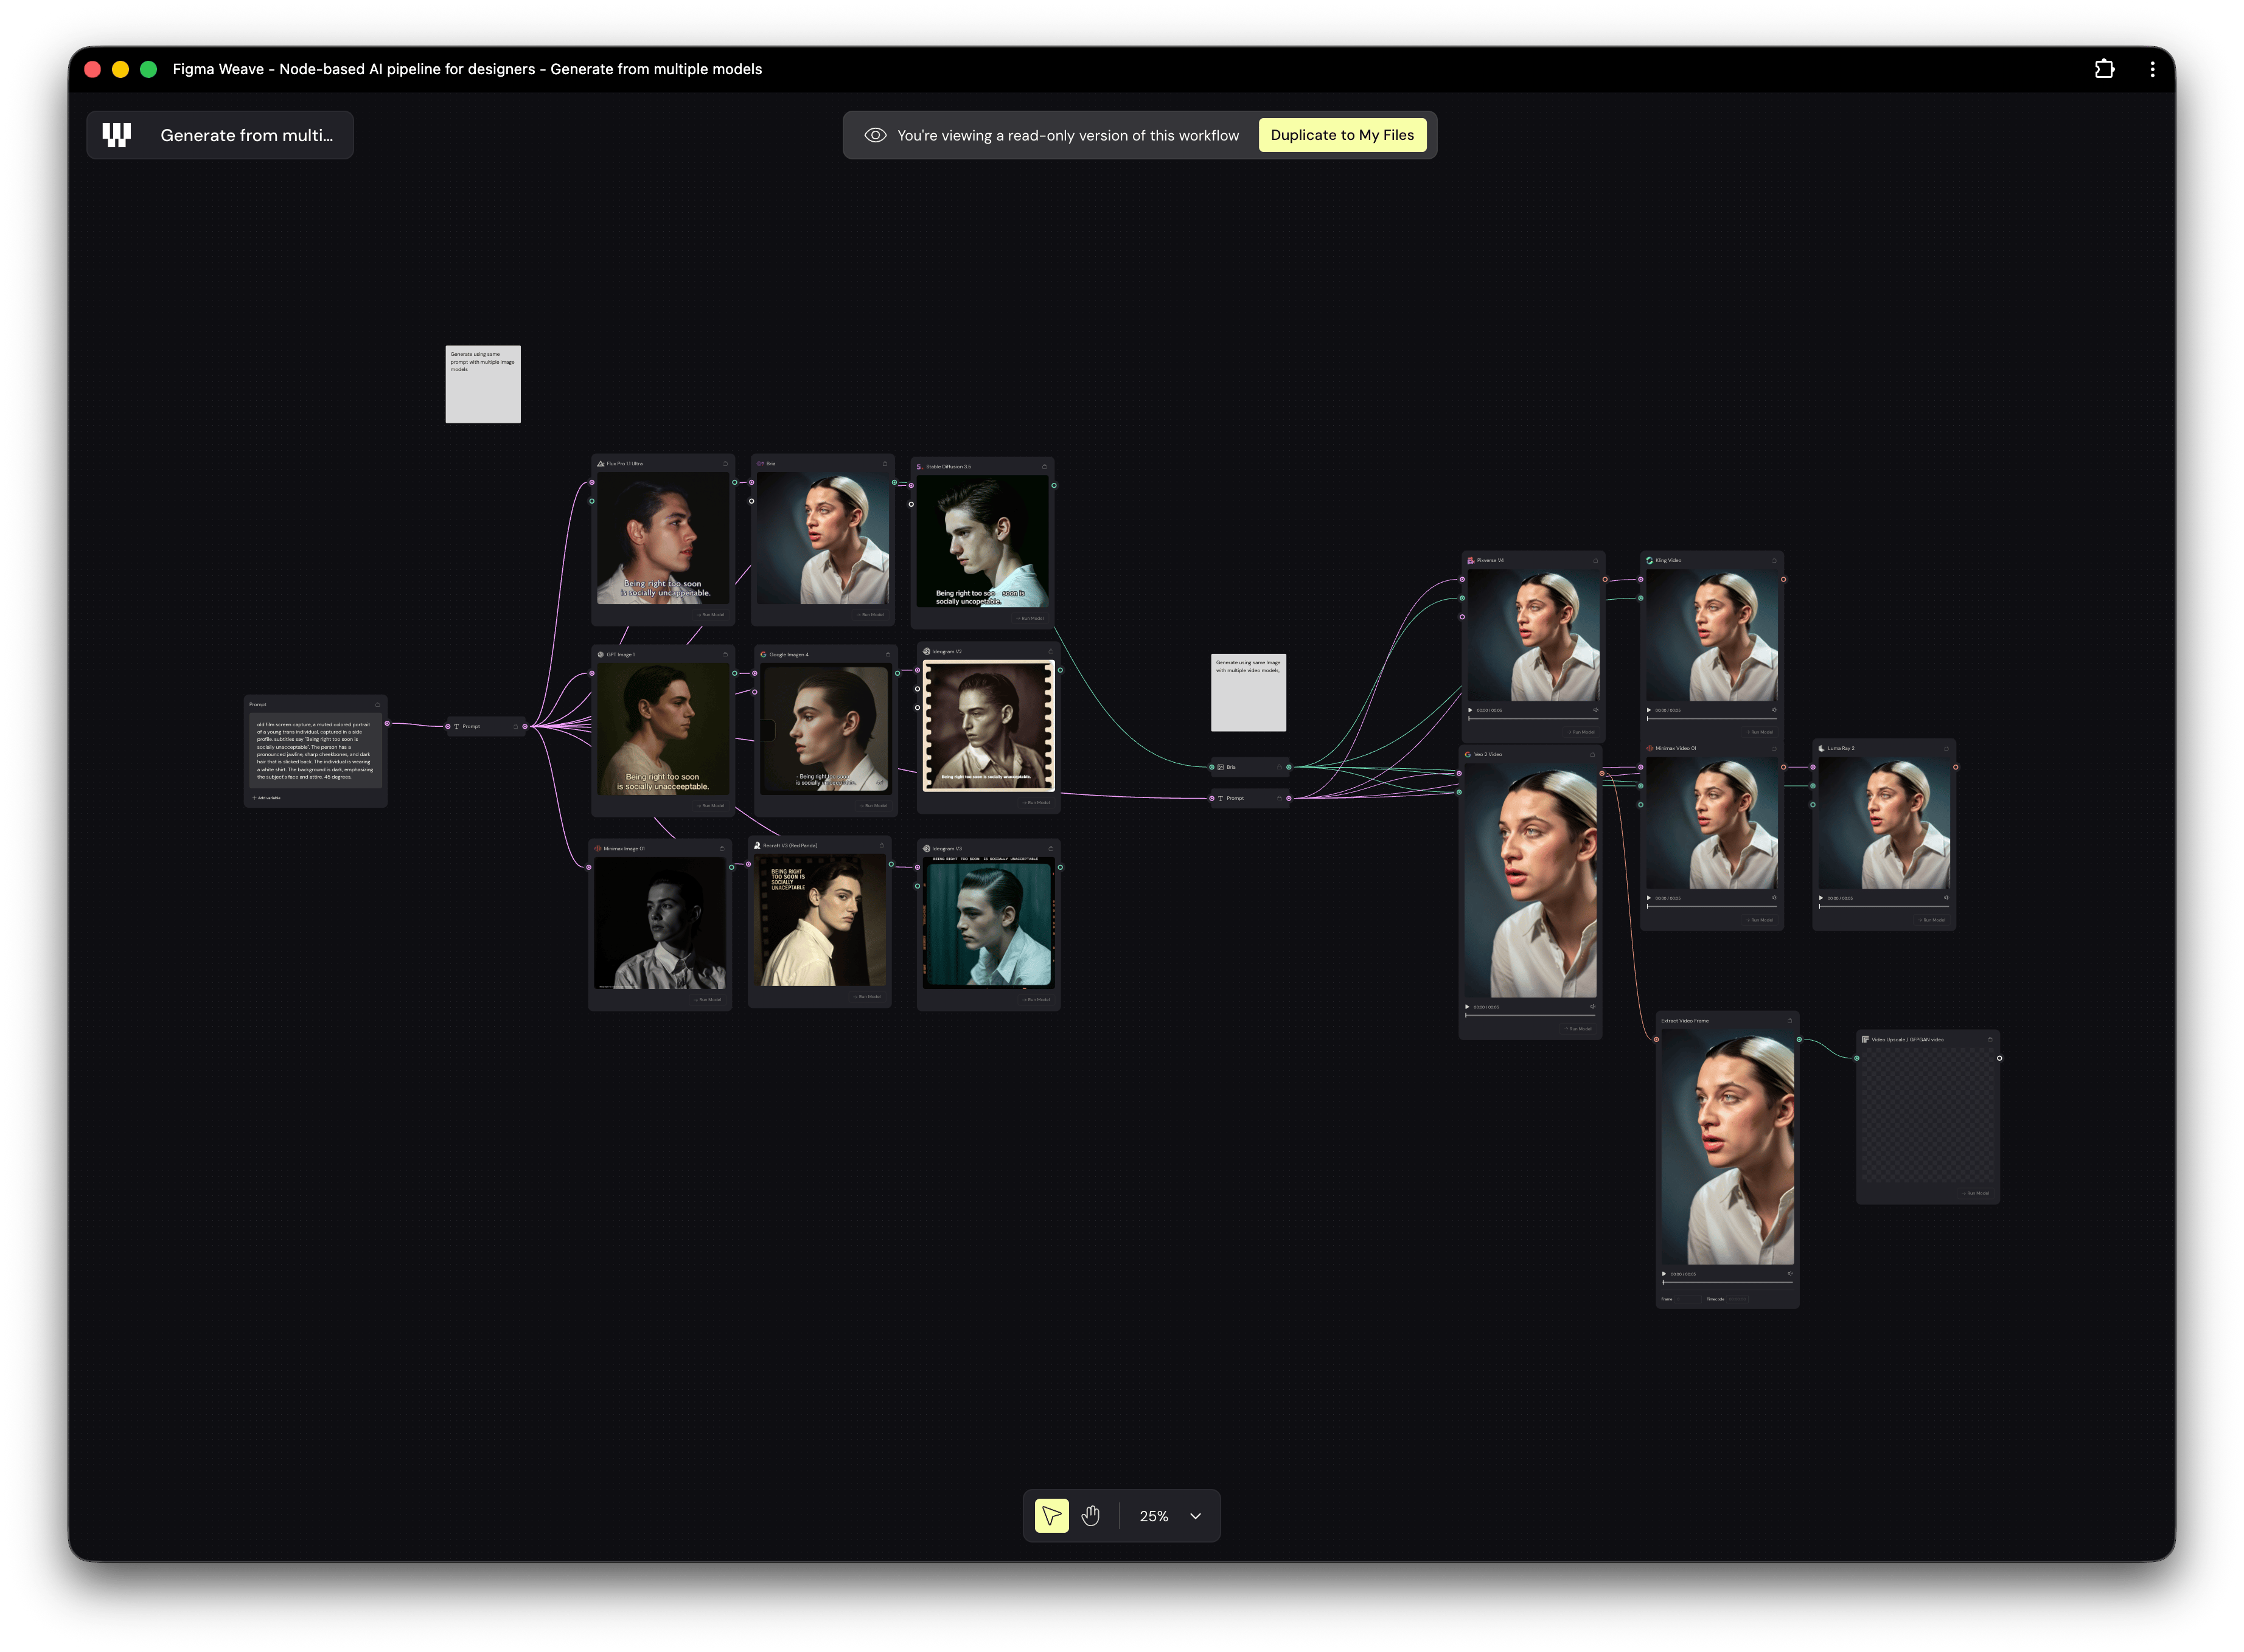2244x1652 pixels.
Task: Click the Figma Weave logo icon top left
Action: (x=115, y=134)
